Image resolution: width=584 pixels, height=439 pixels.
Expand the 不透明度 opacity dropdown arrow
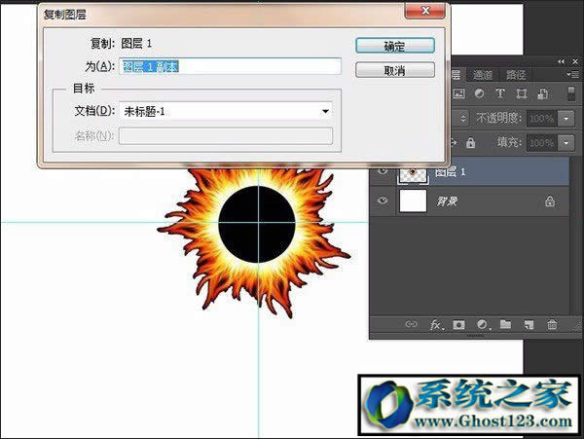[x=567, y=118]
